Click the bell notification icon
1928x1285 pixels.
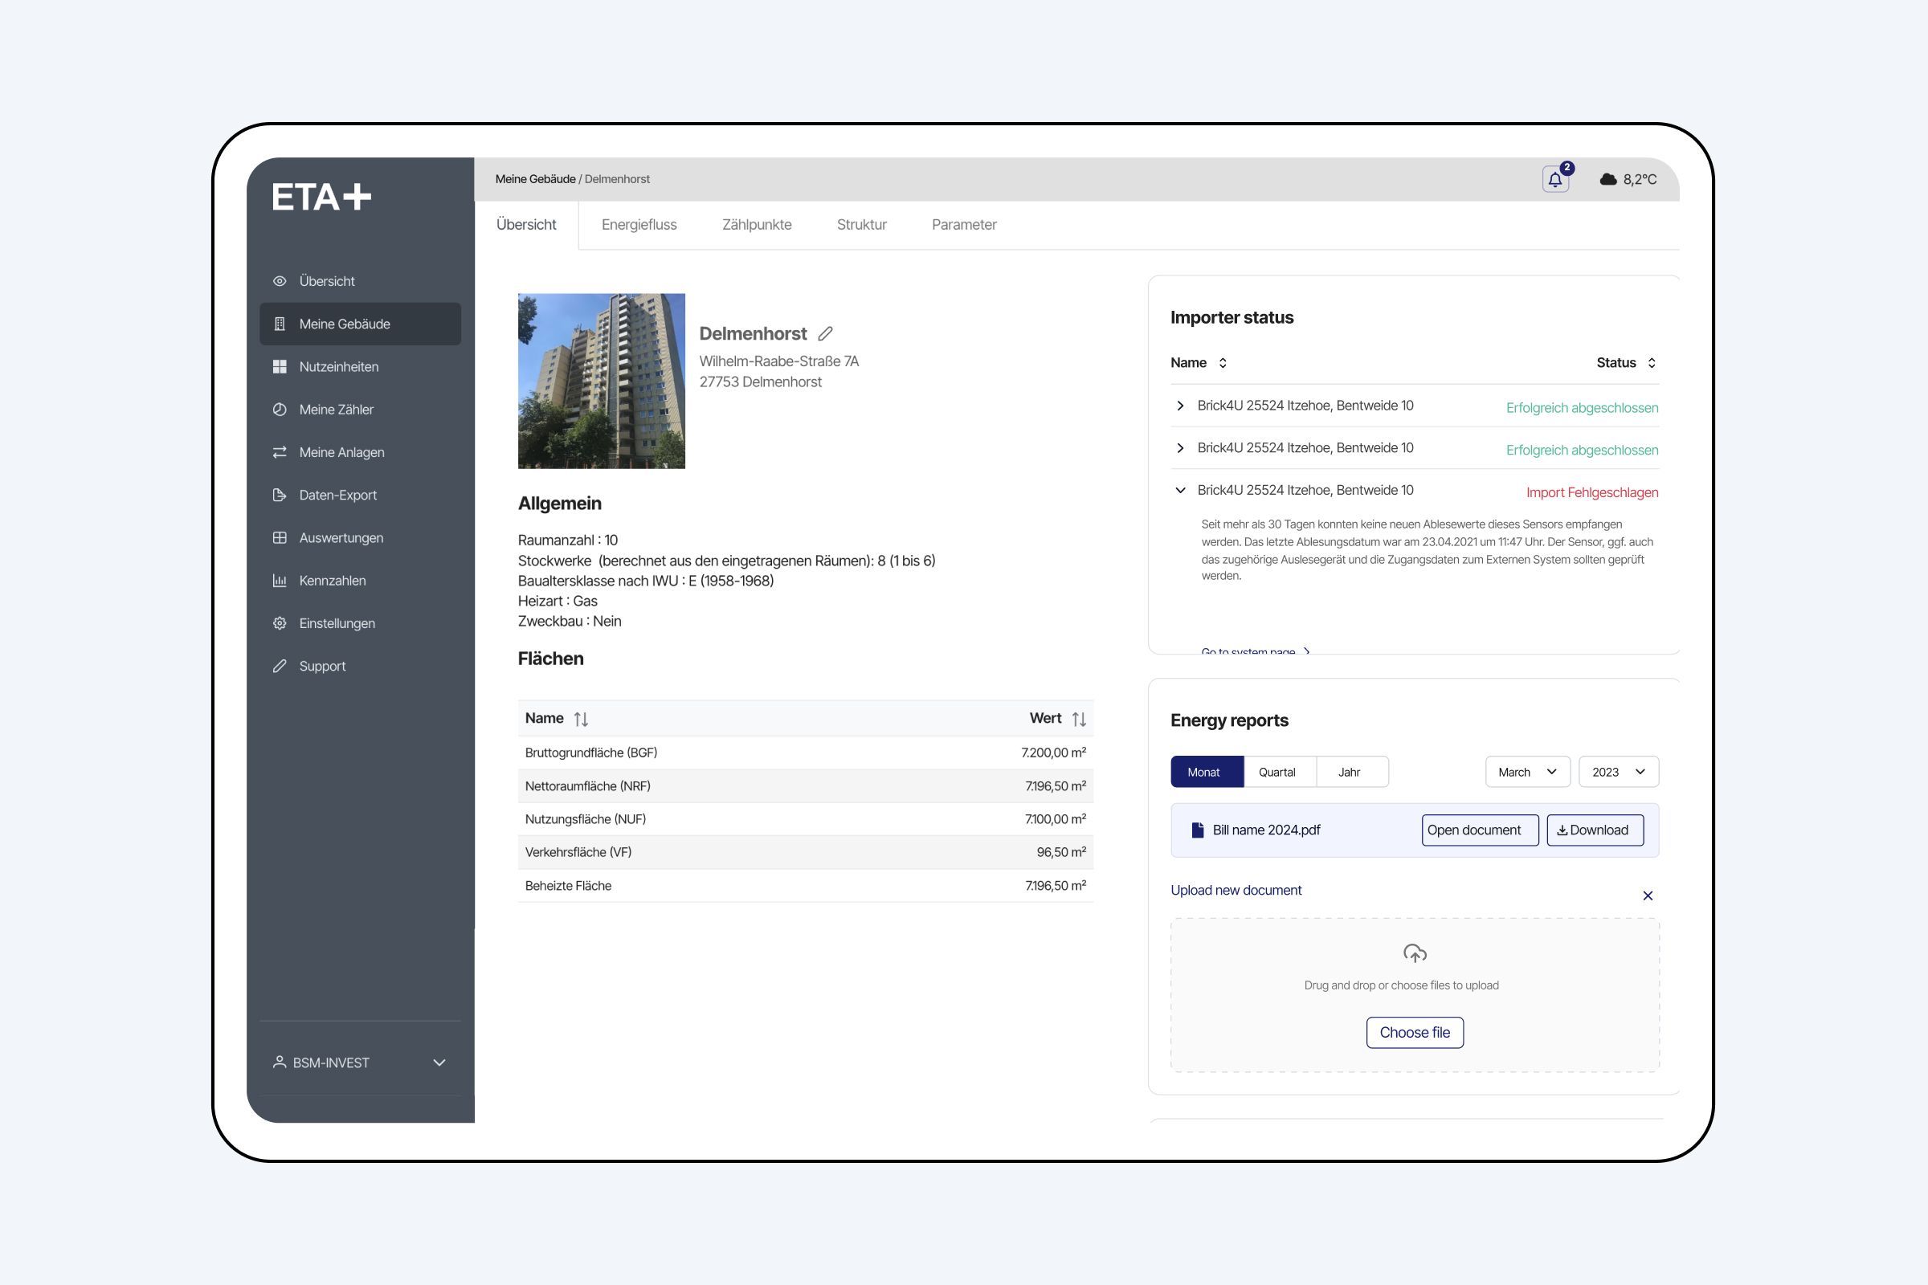coord(1555,177)
